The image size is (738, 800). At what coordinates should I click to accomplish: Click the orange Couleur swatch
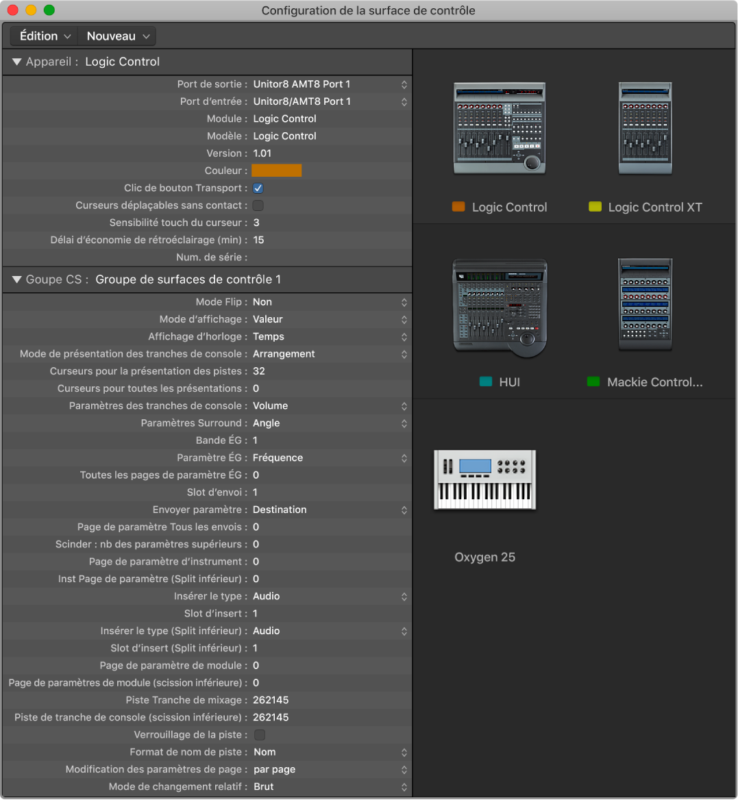277,171
